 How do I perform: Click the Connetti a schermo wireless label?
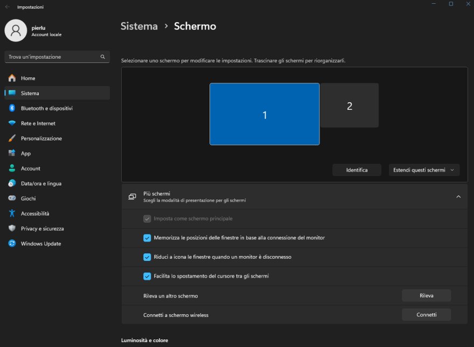point(176,315)
